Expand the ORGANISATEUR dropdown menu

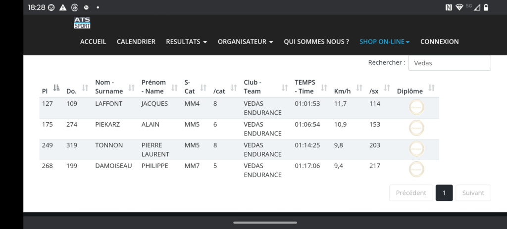pos(245,42)
